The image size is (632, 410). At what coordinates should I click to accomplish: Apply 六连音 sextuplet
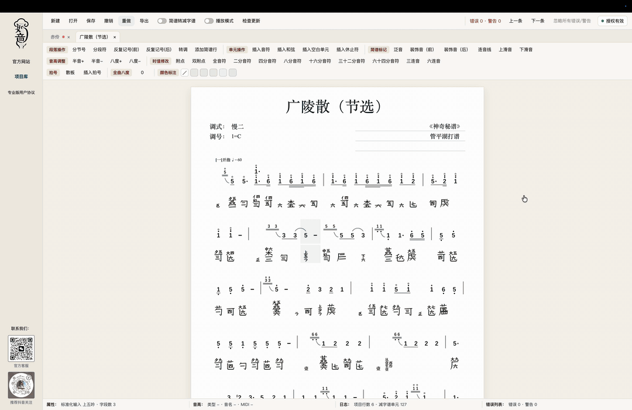tap(434, 61)
